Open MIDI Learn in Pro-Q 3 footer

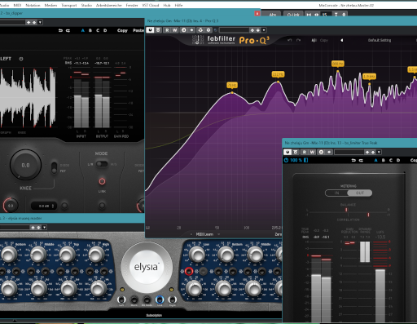(204, 234)
